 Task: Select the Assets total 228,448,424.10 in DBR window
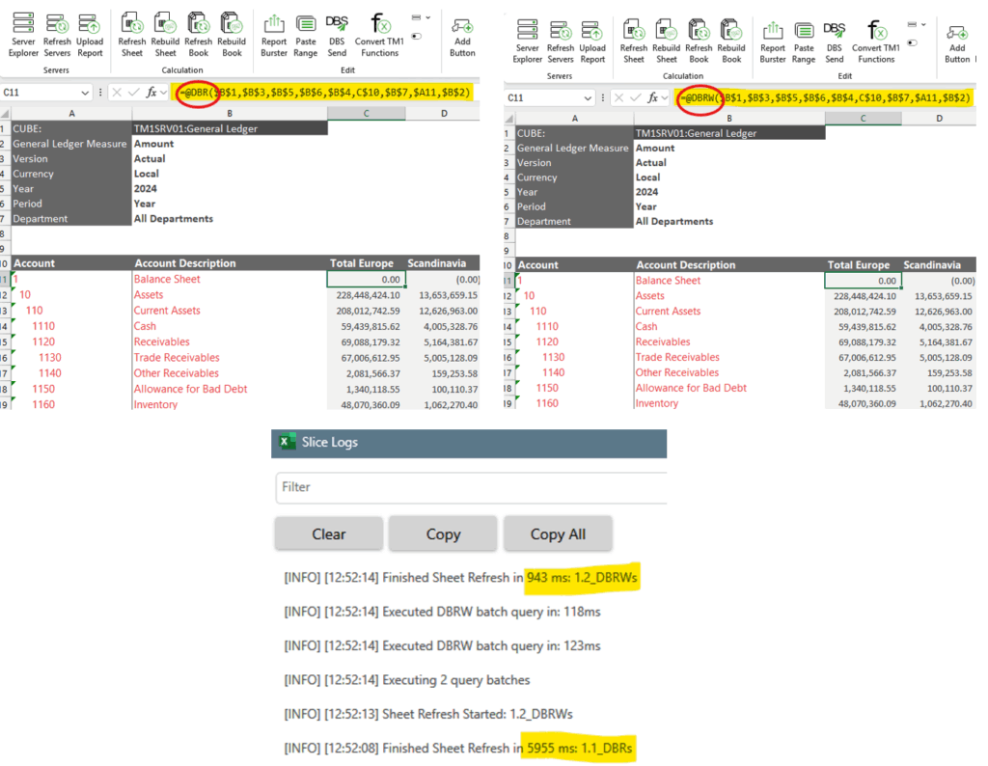[x=366, y=295]
